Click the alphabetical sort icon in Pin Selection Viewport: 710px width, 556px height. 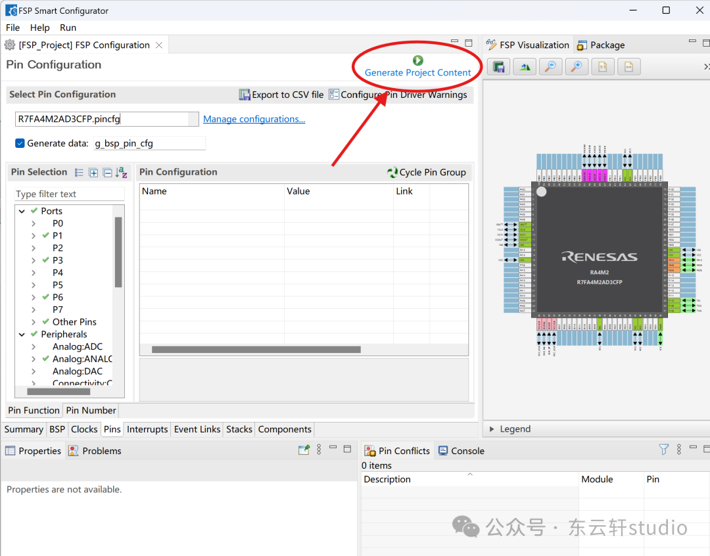click(122, 172)
